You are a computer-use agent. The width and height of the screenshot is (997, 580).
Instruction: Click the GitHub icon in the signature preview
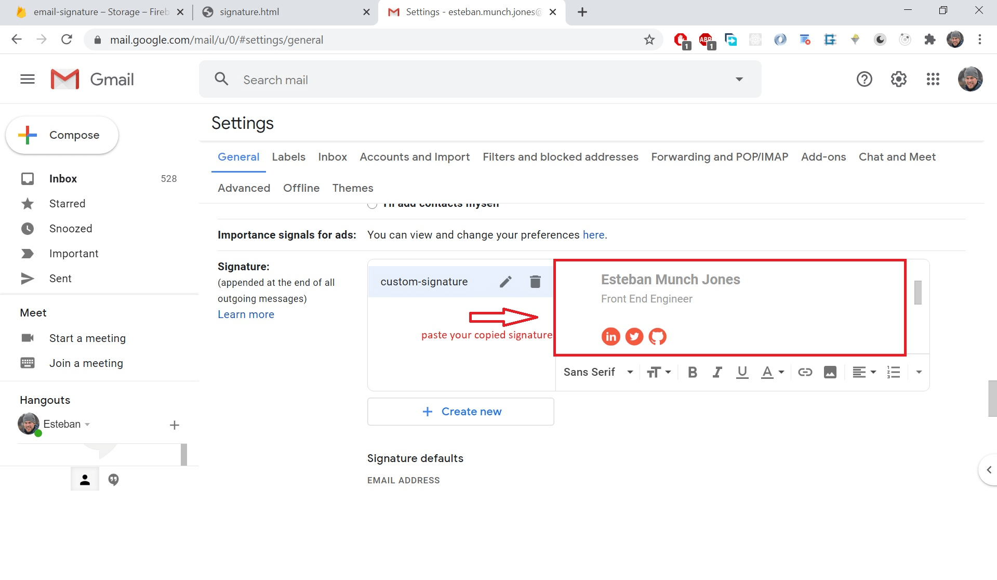coord(657,336)
